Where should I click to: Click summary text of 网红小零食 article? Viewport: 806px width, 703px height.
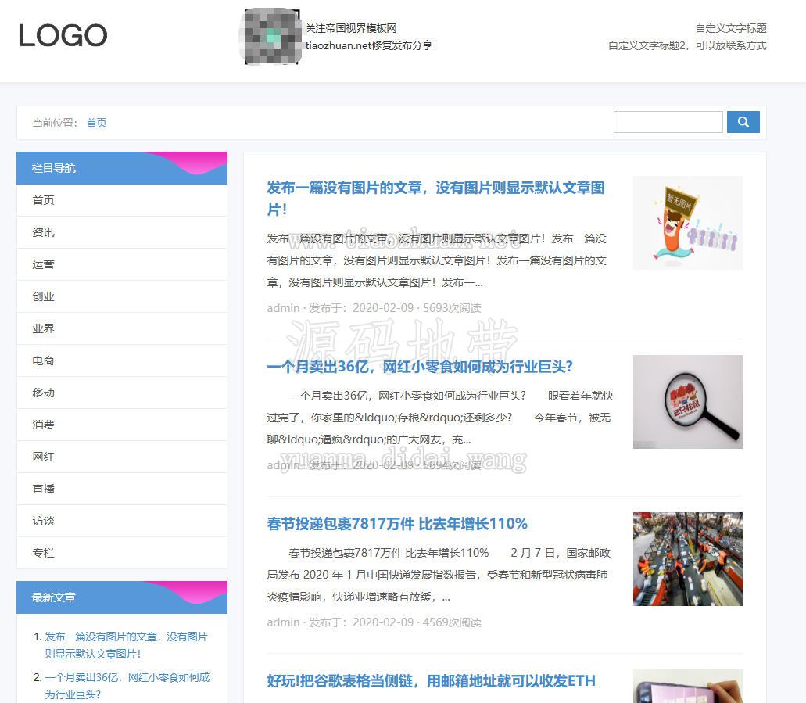tap(440, 418)
